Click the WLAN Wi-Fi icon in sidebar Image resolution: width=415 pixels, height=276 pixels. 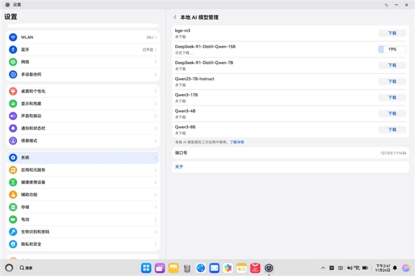pos(13,37)
